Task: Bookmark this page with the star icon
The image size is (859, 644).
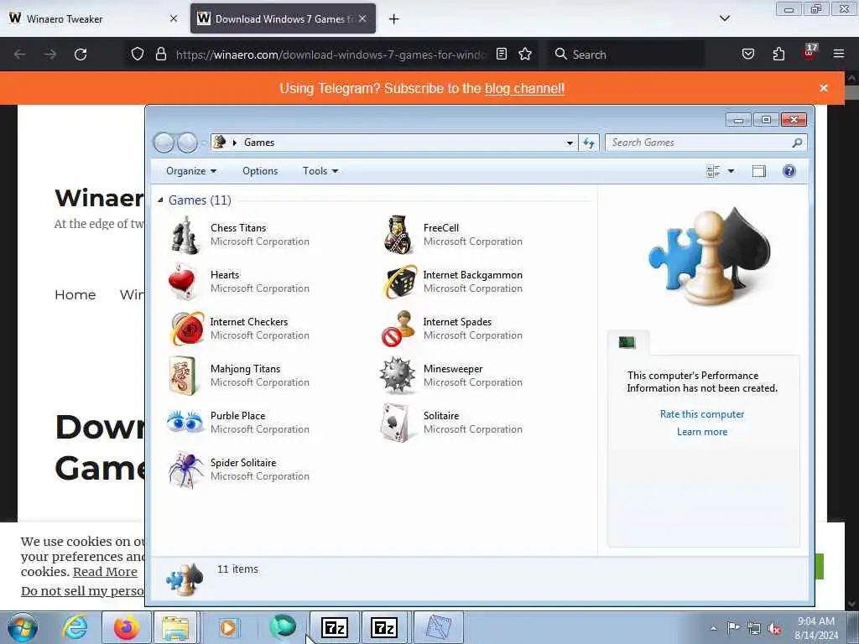Action: point(525,55)
